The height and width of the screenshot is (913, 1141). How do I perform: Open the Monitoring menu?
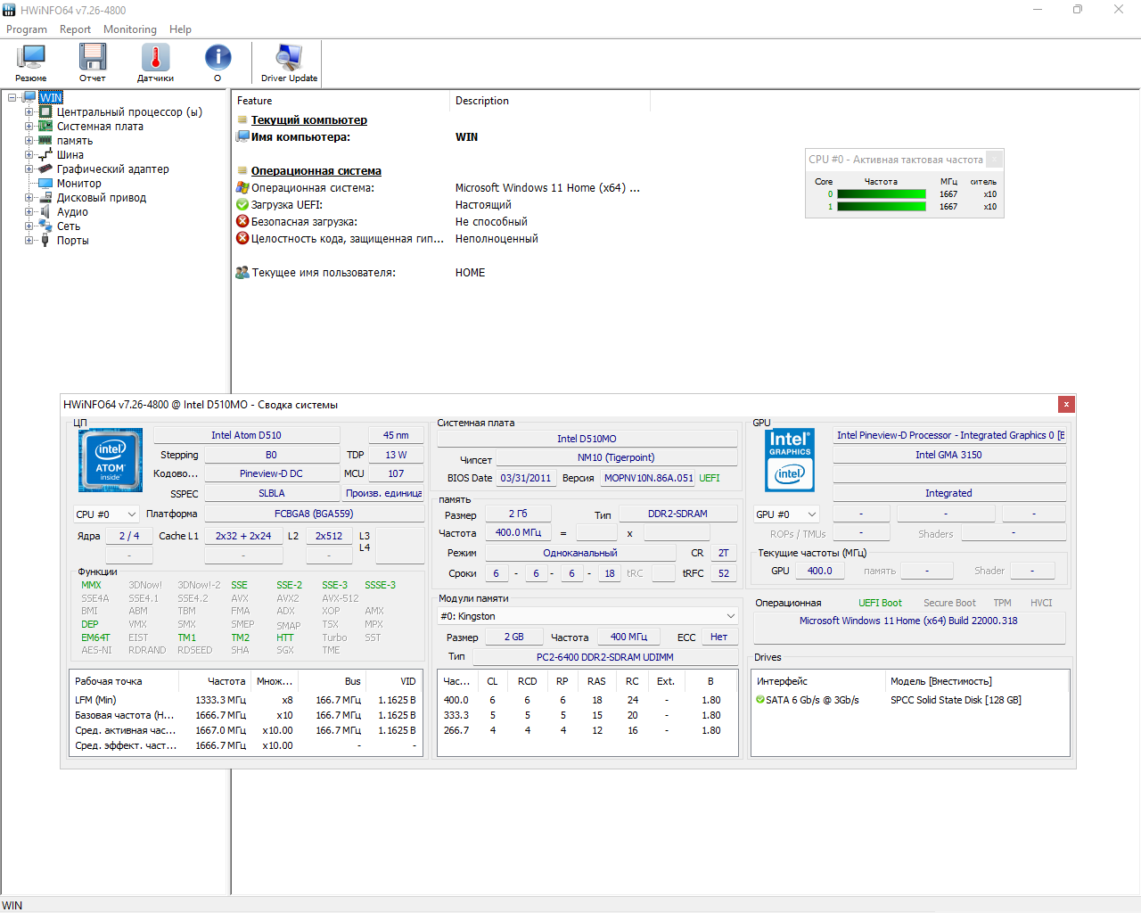(x=130, y=29)
